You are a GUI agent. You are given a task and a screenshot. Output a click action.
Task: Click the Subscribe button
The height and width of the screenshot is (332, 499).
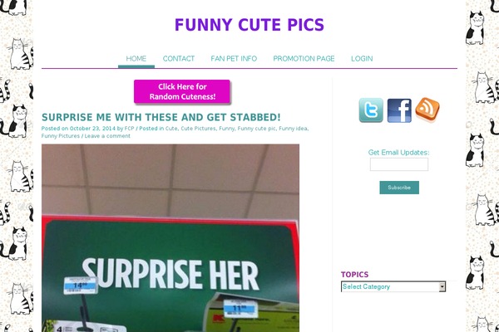[x=399, y=188]
